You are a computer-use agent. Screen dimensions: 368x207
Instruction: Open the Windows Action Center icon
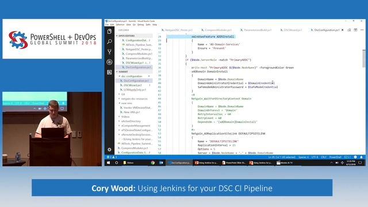pyautogui.click(x=360, y=163)
